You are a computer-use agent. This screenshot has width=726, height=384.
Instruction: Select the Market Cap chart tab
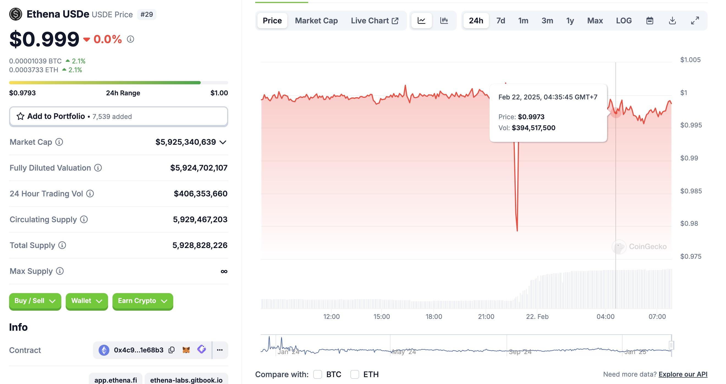click(316, 21)
